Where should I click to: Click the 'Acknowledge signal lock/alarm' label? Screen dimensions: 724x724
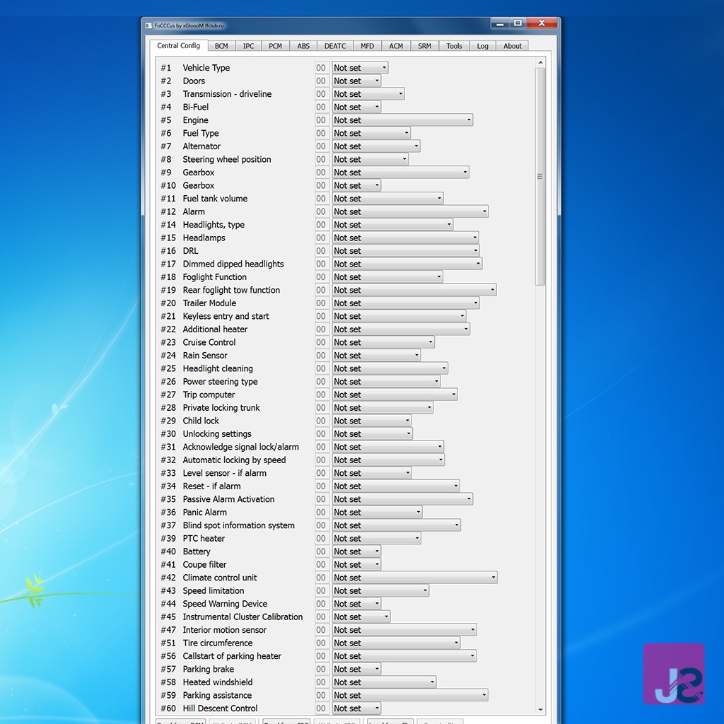pyautogui.click(x=240, y=448)
